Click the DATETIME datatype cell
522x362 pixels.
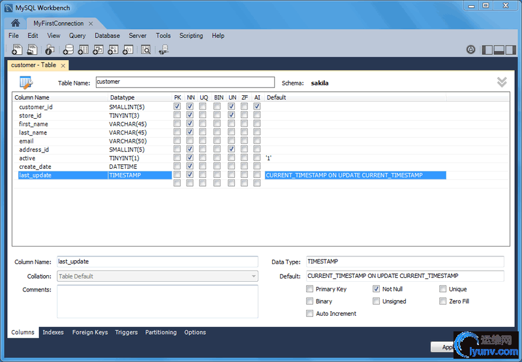point(123,167)
